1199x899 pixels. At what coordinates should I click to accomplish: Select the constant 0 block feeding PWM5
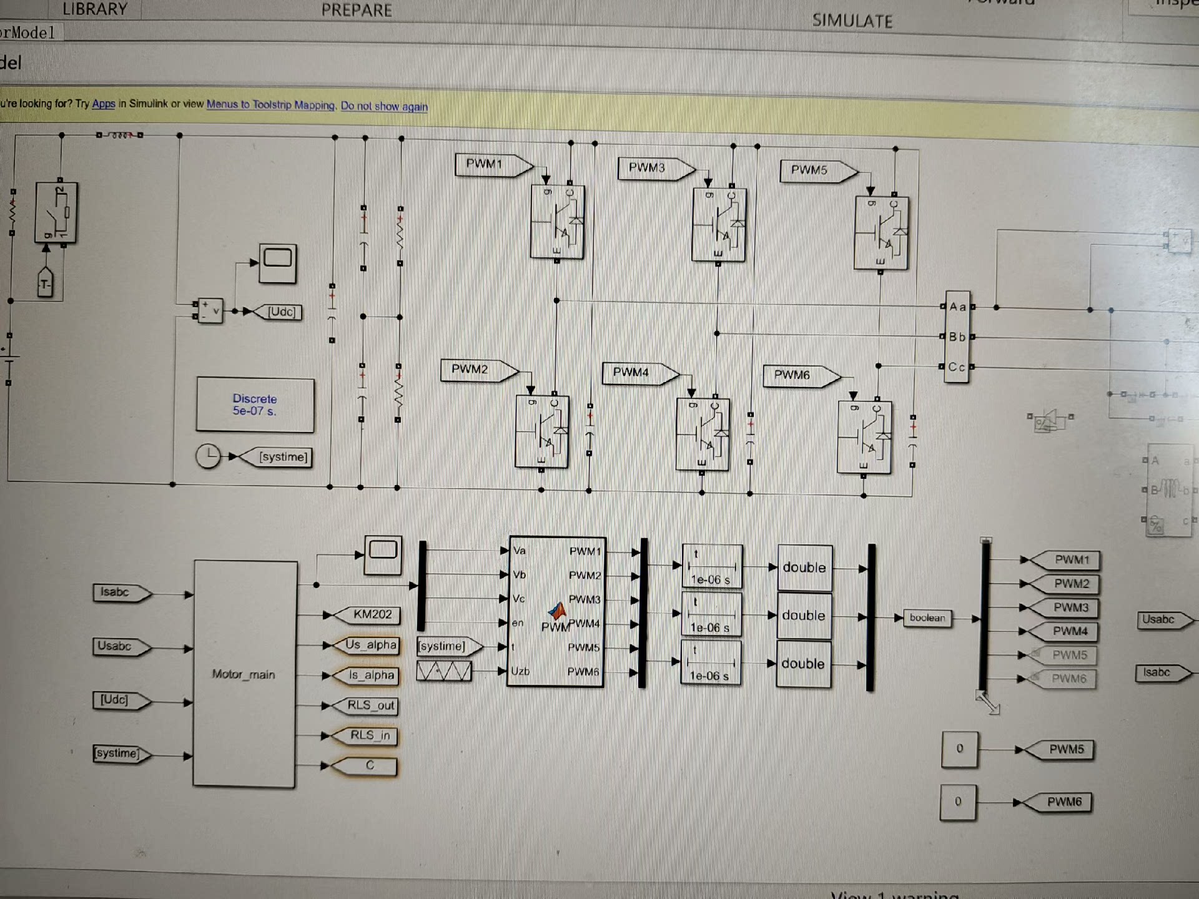[959, 749]
